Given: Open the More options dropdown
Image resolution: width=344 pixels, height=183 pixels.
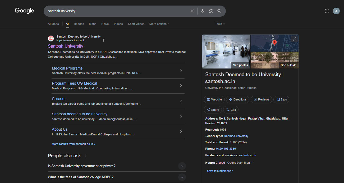Looking at the screenshot, I should (159, 24).
